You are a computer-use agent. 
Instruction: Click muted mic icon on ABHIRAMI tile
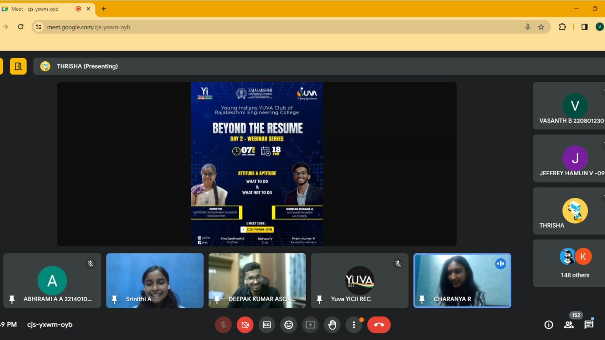(91, 263)
